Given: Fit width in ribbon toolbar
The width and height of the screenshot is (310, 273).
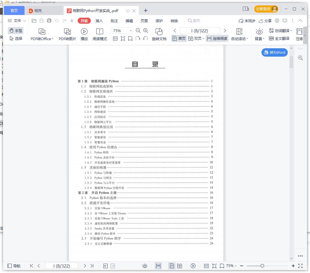Looking at the screenshot, I should 130,38.
